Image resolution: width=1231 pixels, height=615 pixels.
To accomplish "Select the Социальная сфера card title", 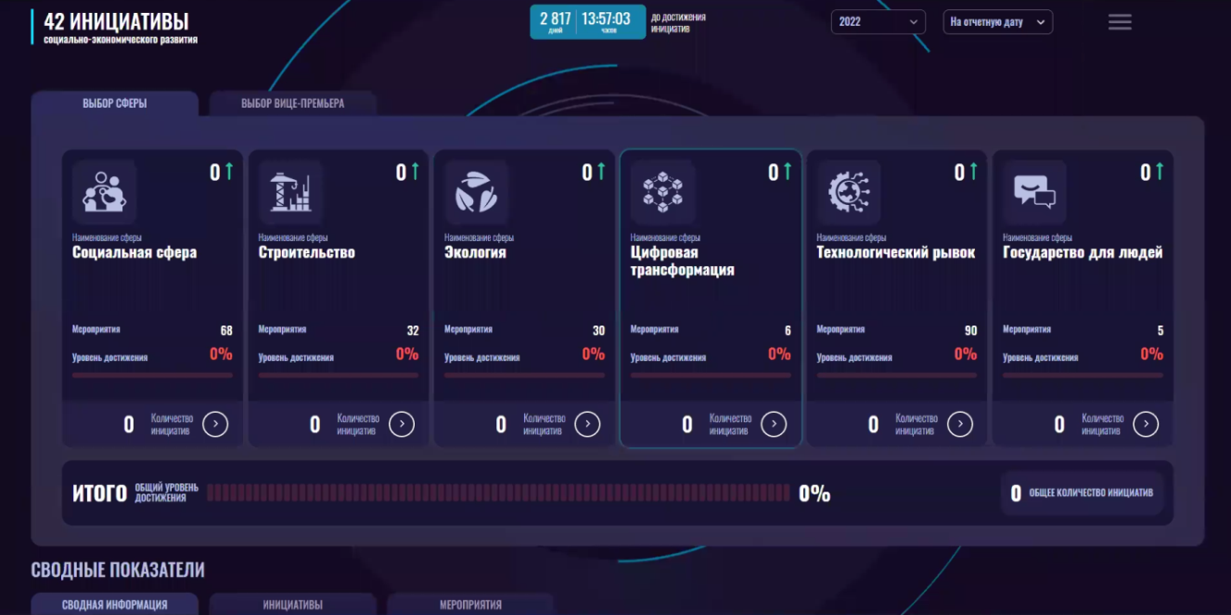I will [x=135, y=252].
